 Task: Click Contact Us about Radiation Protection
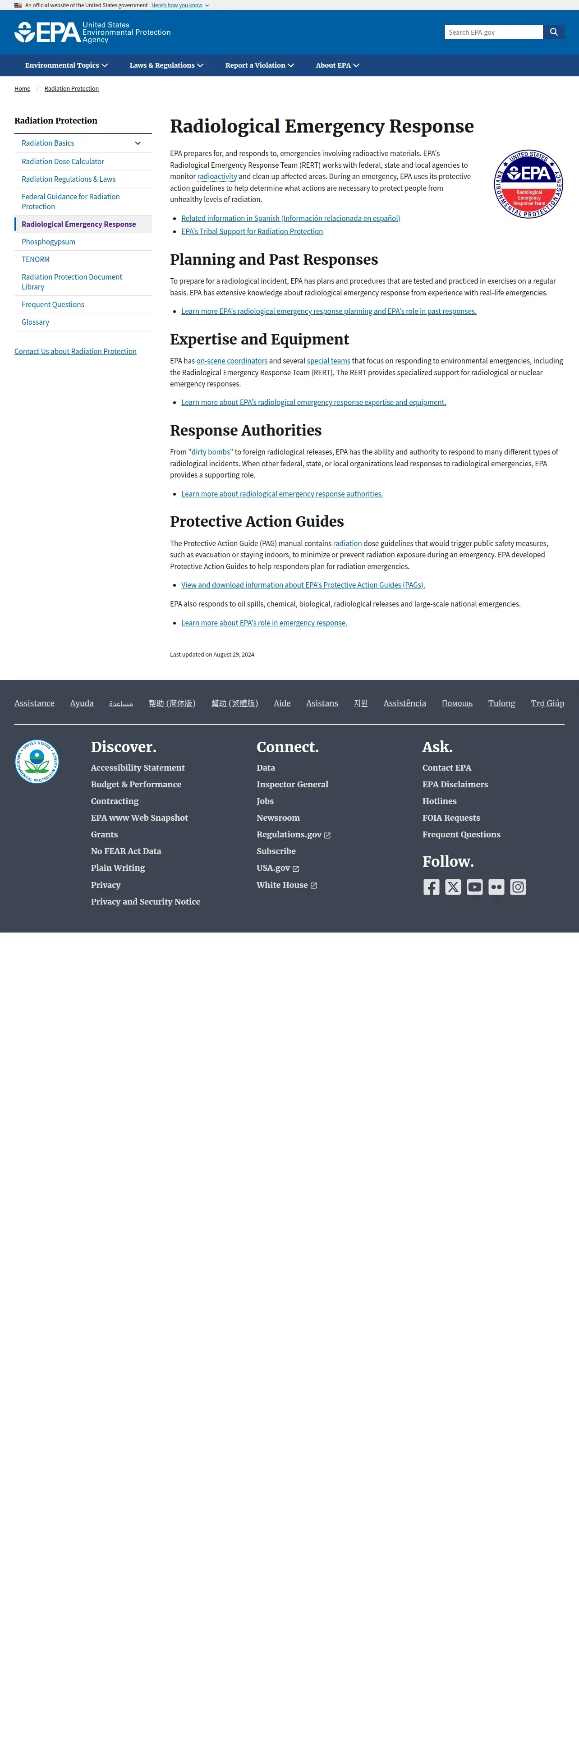pos(75,351)
